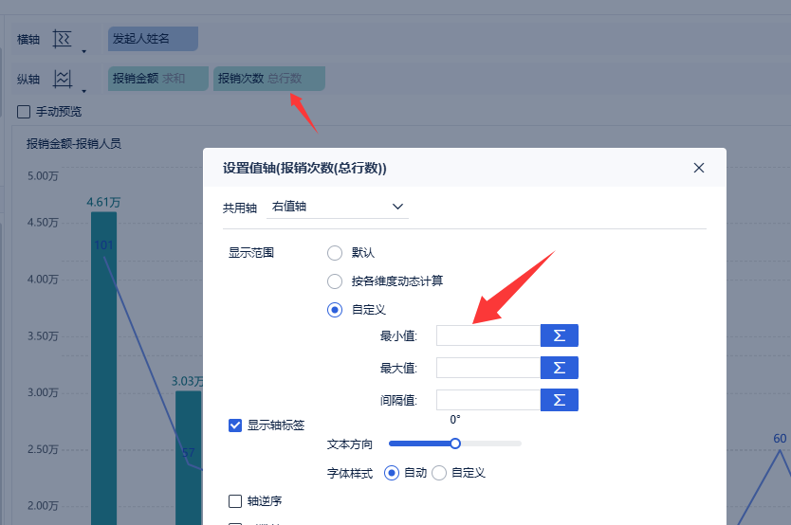Viewport: 791px width, 525px height.
Task: Click the 4.61万 bar data label
Action: pos(103,202)
